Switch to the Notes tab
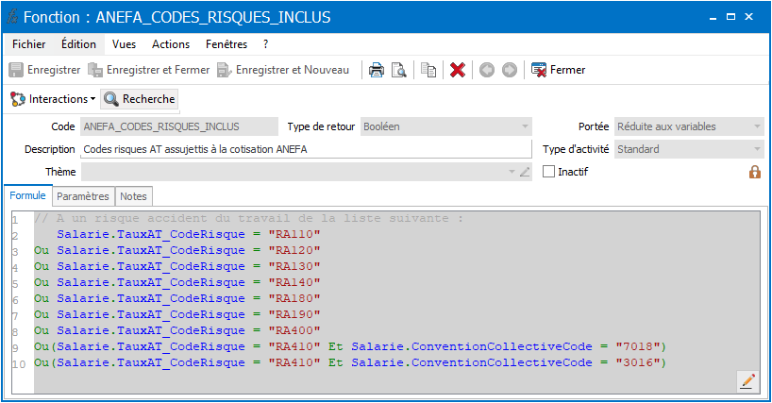Viewport: 772px width, 403px height. pyautogui.click(x=133, y=196)
